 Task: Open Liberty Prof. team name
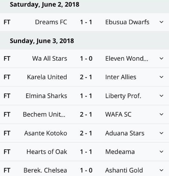pos(123,96)
